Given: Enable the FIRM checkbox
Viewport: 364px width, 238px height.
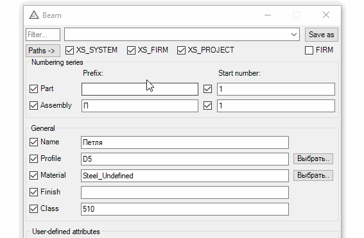Looking at the screenshot, I should point(309,50).
